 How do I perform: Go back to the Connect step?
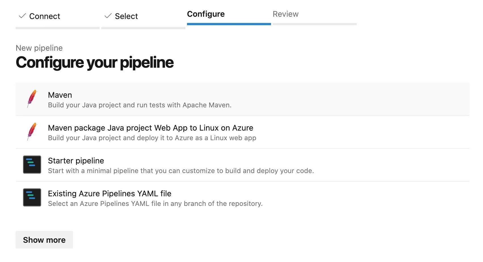coord(45,16)
